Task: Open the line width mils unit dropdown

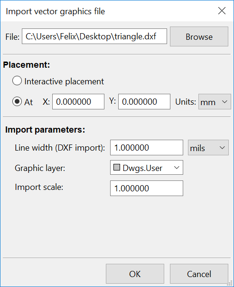Action: 208,148
